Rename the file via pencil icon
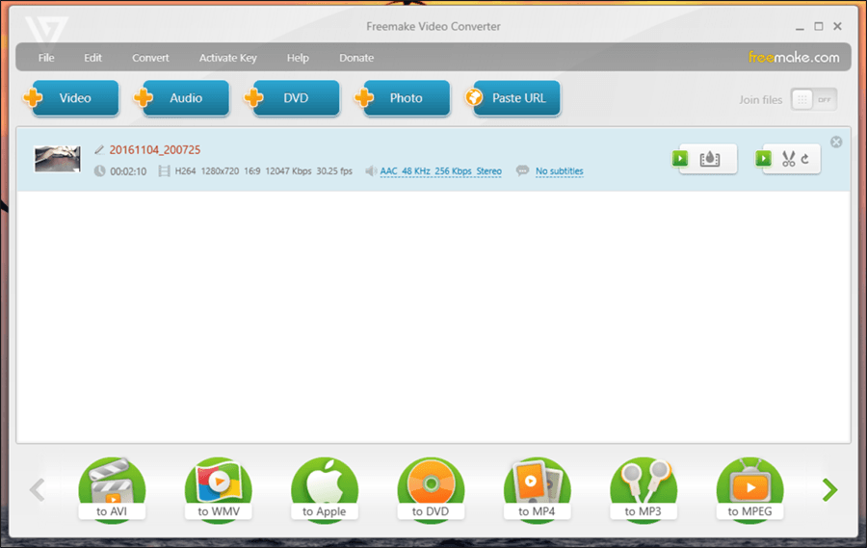The height and width of the screenshot is (548, 867). 99,150
